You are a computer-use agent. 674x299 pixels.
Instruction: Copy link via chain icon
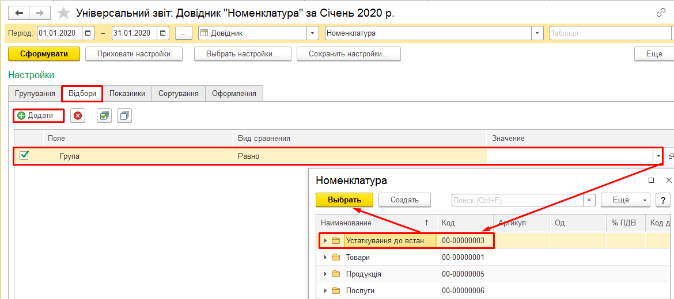click(x=661, y=13)
